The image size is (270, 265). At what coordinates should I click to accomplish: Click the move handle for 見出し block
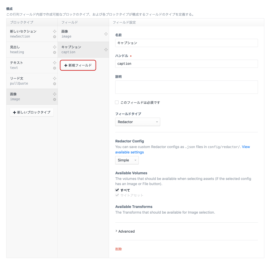point(54,47)
